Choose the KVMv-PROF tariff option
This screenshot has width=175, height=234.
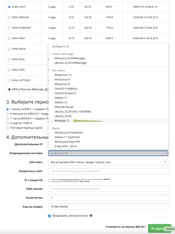[x=9, y=38]
